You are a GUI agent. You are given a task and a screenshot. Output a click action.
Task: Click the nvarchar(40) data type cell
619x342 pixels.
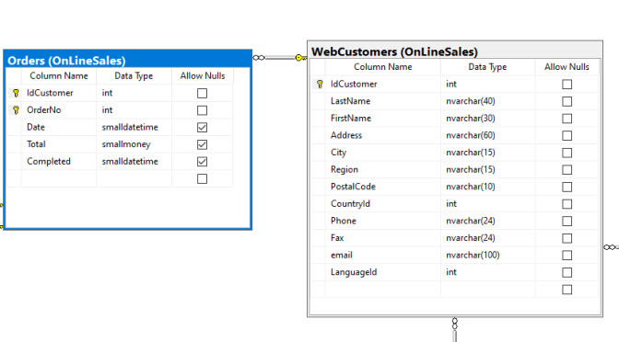[487, 101]
